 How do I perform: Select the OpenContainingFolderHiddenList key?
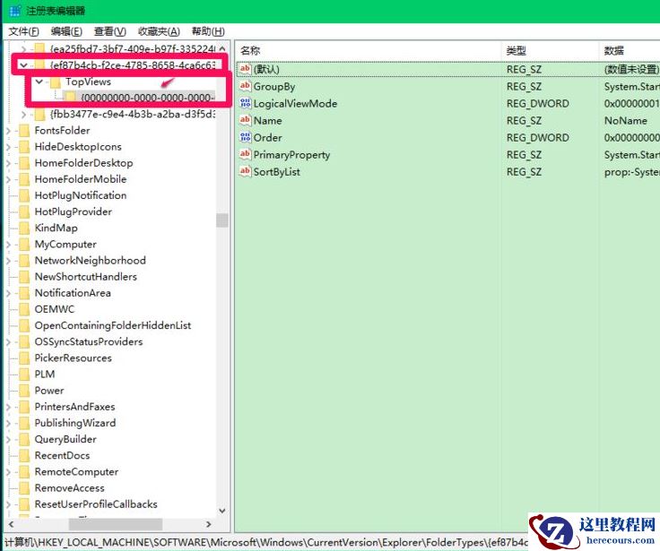pyautogui.click(x=113, y=325)
